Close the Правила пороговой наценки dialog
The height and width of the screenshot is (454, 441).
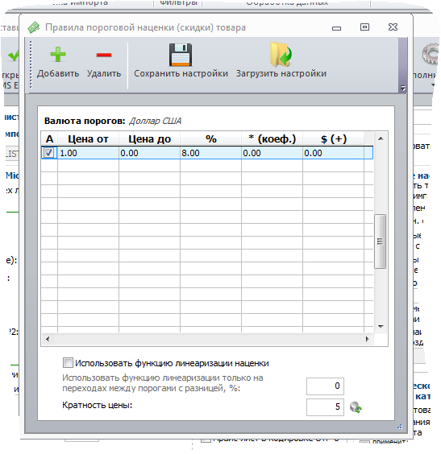[393, 27]
